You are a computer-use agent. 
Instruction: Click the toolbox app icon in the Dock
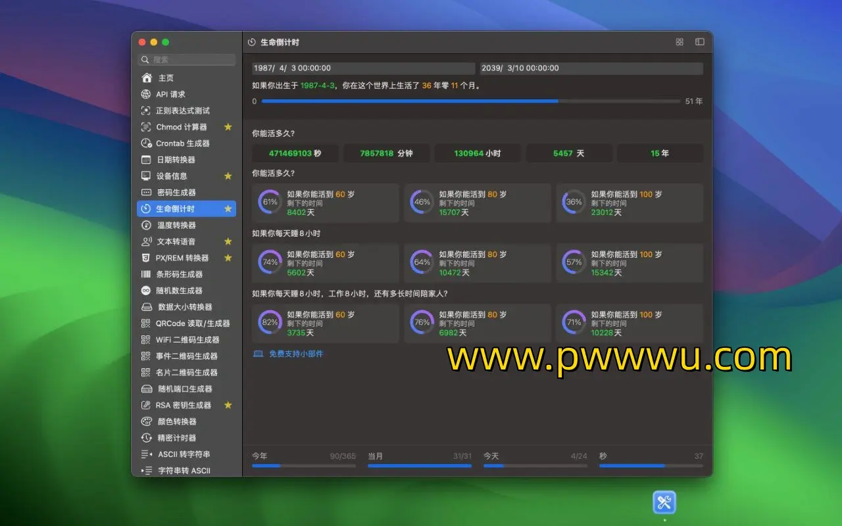coord(664,503)
